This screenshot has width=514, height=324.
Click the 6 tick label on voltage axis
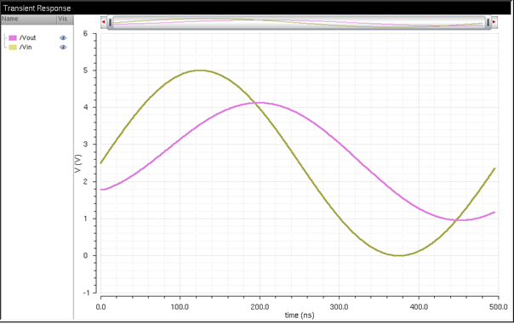86,33
